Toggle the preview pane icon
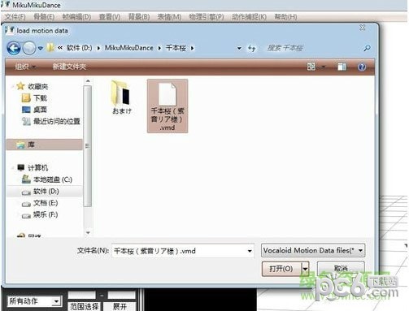Viewport: 409px width, 311px height. pos(342,67)
